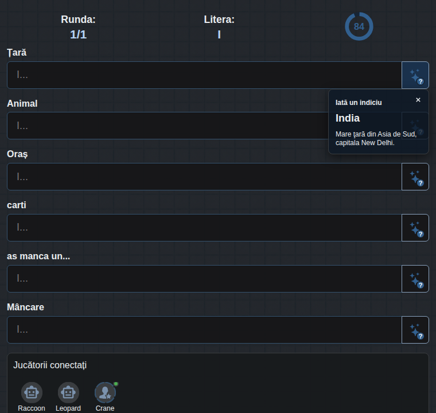Image resolution: width=436 pixels, height=413 pixels.
Task: Click the Crane player avatar
Action: click(x=105, y=392)
